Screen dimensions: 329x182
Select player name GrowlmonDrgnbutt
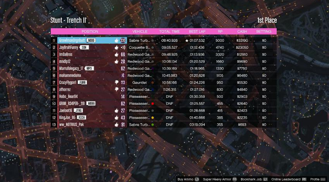coord(72,40)
